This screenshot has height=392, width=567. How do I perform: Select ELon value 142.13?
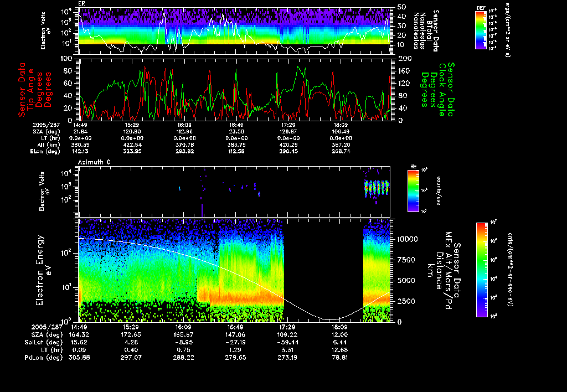click(80, 152)
